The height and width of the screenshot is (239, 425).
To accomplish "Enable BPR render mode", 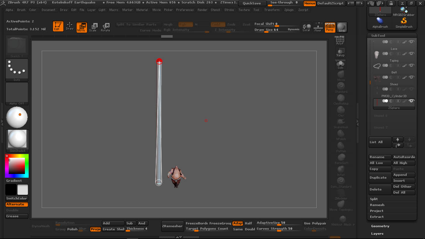I will point(341,27).
